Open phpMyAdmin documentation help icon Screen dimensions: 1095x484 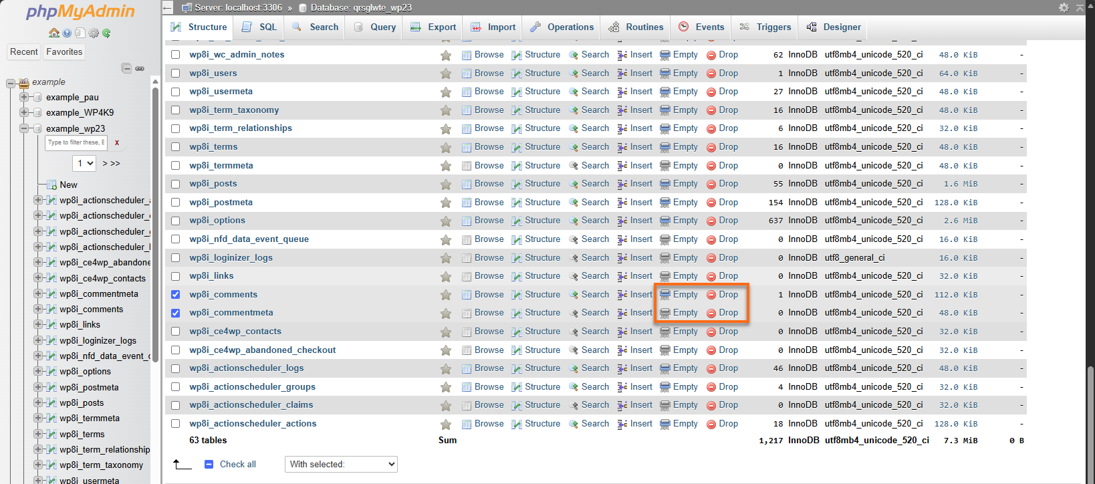(x=66, y=33)
